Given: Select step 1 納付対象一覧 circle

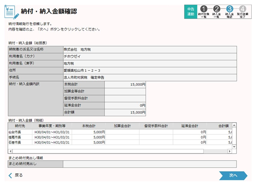Looking at the screenshot, I should point(204,9).
